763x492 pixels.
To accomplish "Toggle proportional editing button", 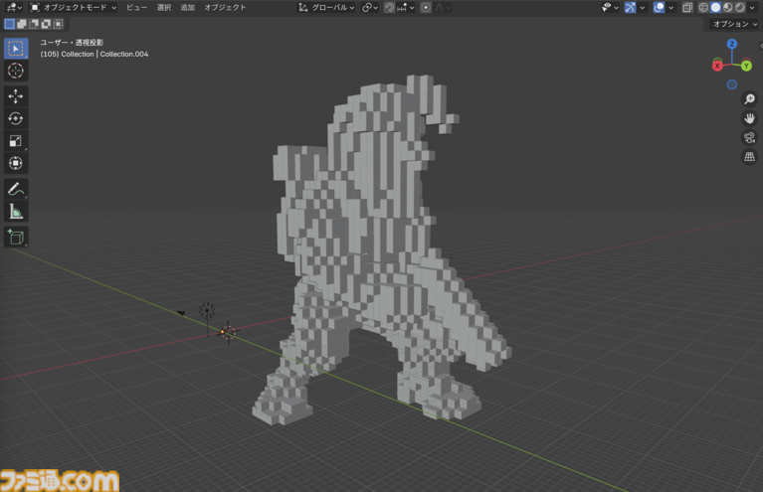I will point(426,7).
